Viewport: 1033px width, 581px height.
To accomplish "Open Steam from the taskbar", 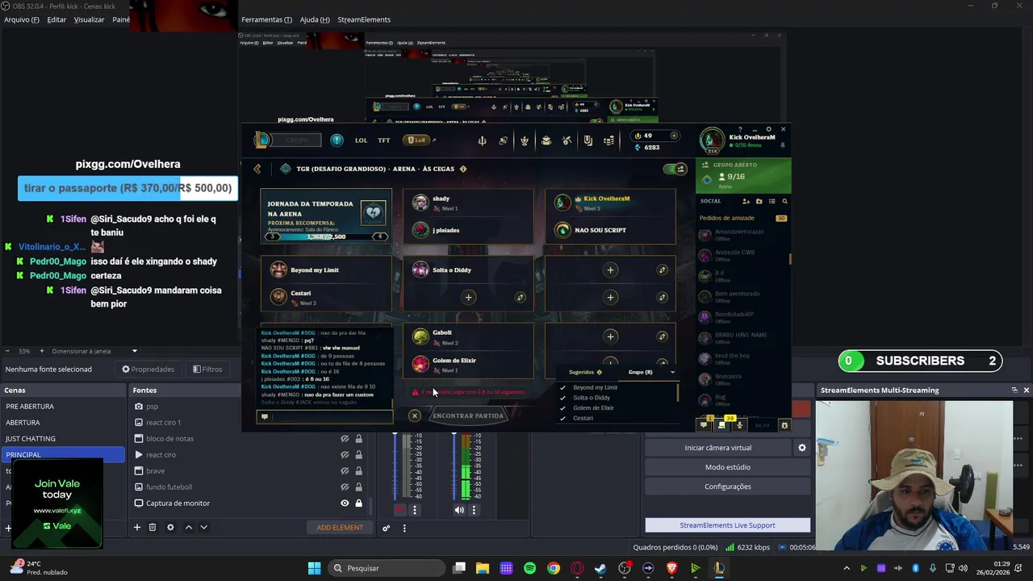I will click(600, 568).
